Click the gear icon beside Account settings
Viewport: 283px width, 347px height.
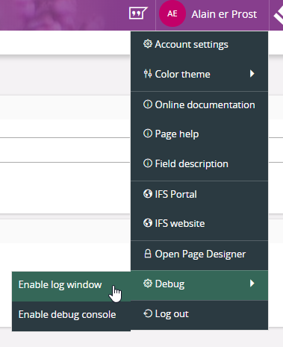point(148,44)
